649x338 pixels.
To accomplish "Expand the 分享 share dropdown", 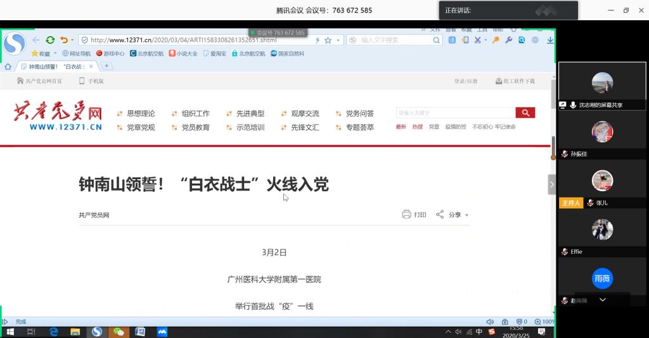I will tap(467, 215).
